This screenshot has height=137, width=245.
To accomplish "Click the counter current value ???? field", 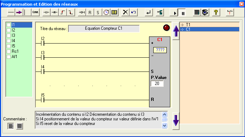I will pyautogui.click(x=160, y=50).
